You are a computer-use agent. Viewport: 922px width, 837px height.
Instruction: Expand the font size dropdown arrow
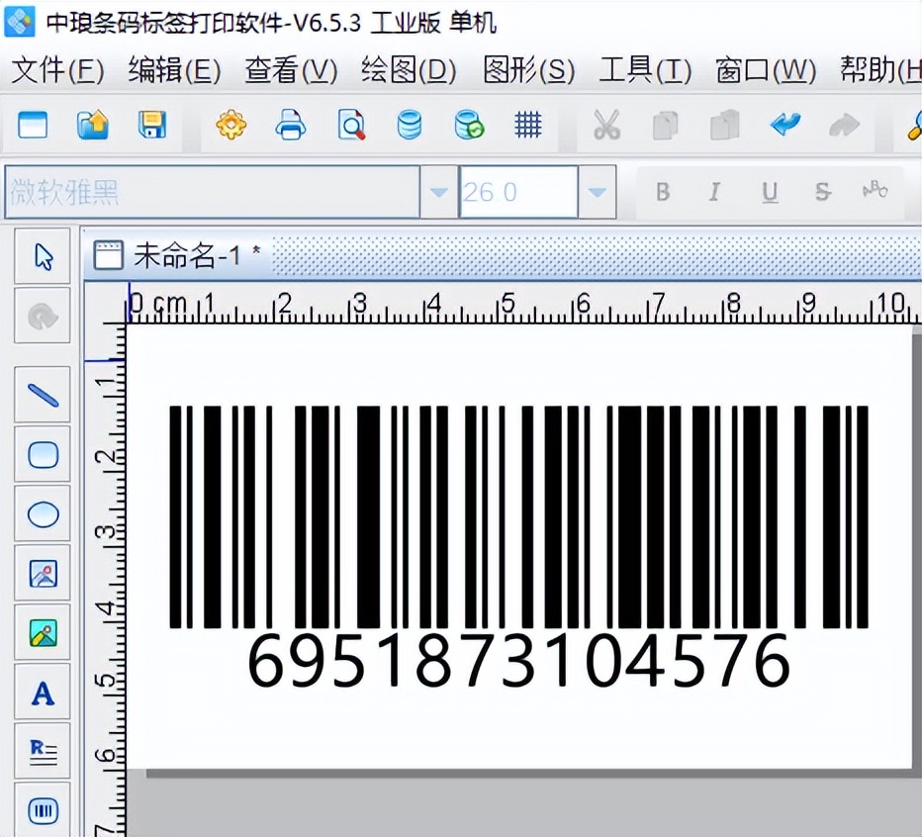click(597, 192)
